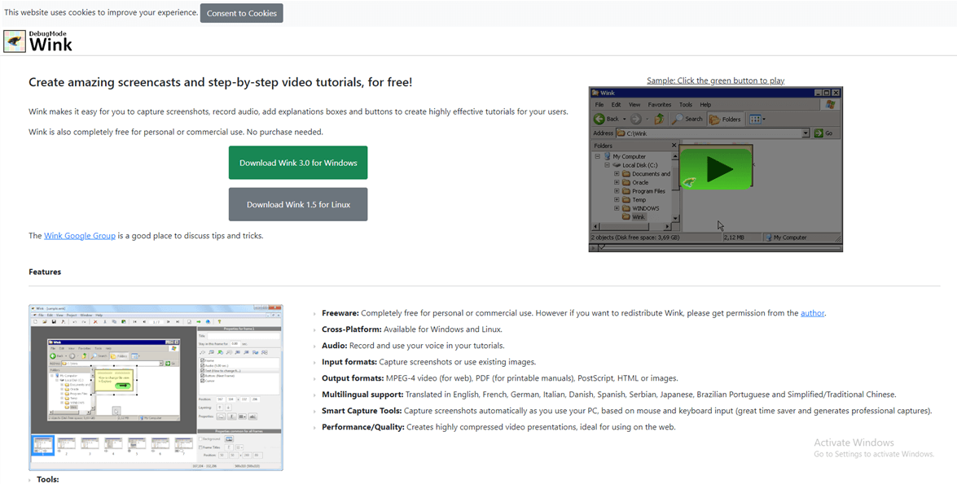Click 'No purchase needed' sentence

tap(285, 132)
